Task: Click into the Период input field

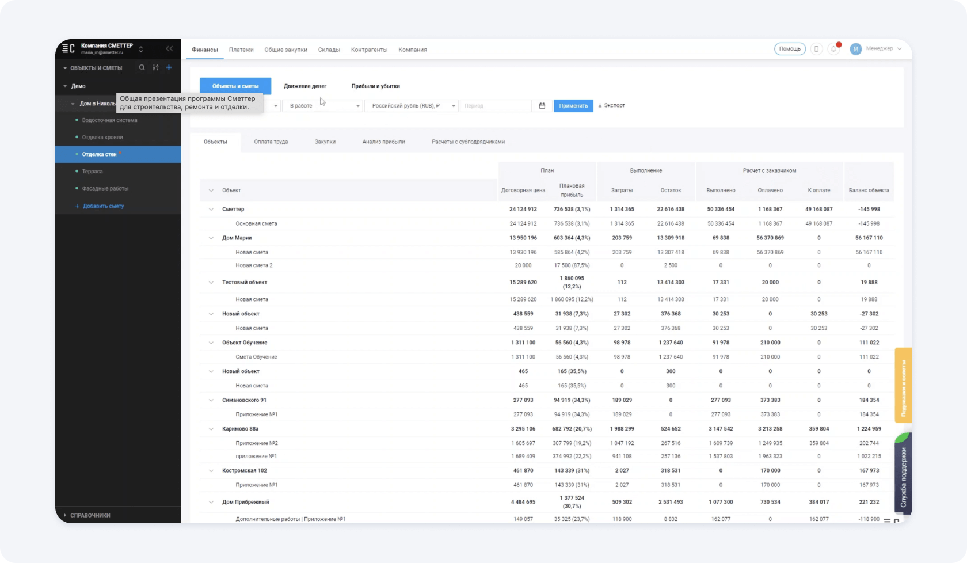Action: tap(495, 106)
